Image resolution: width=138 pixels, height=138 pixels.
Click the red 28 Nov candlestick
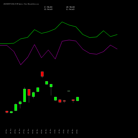[29, 92]
